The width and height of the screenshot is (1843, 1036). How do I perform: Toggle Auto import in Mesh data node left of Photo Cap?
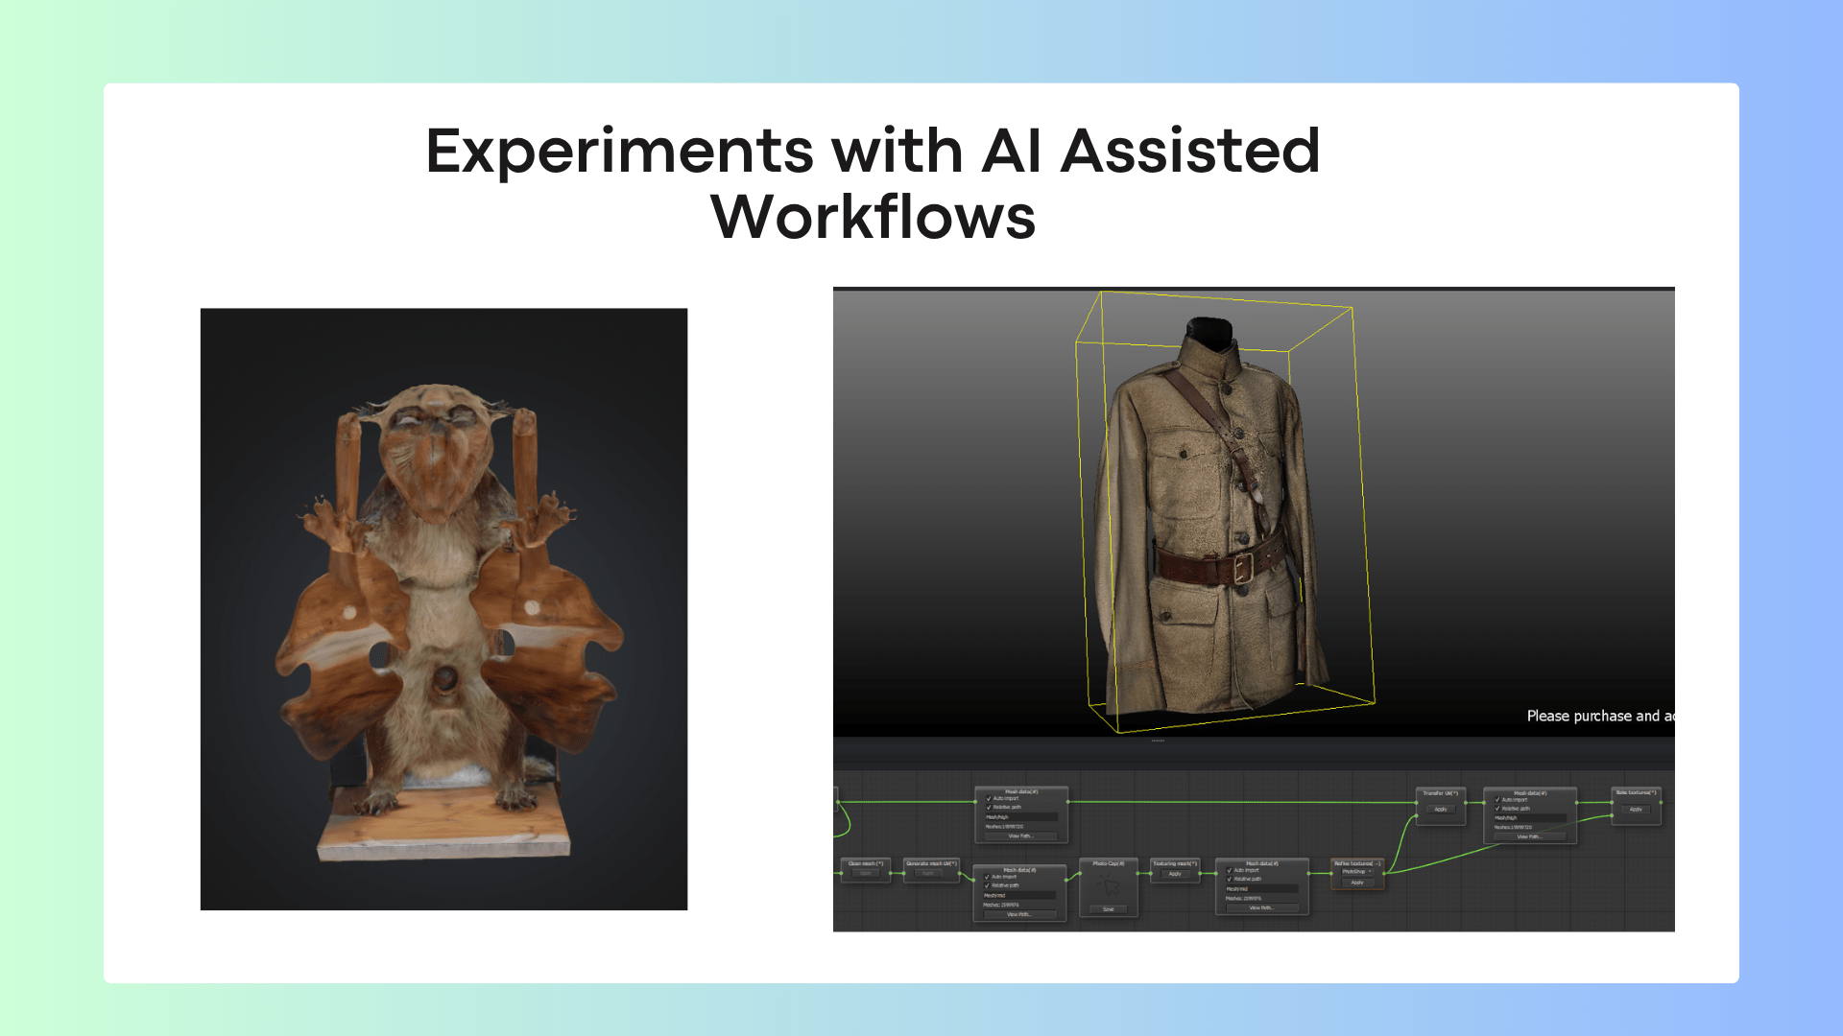(x=987, y=877)
